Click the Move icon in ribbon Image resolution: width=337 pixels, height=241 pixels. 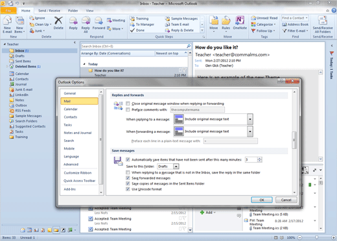pos(214,21)
